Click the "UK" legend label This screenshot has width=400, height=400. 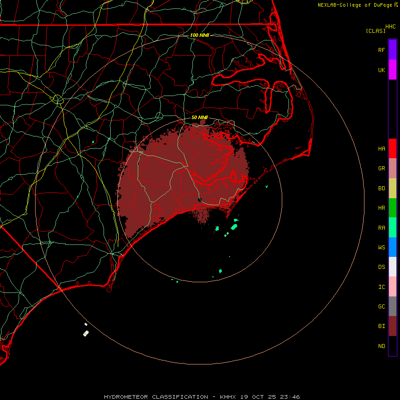coord(381,70)
